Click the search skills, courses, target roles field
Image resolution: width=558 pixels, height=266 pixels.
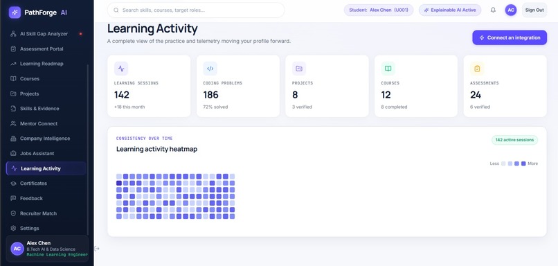coord(196,10)
